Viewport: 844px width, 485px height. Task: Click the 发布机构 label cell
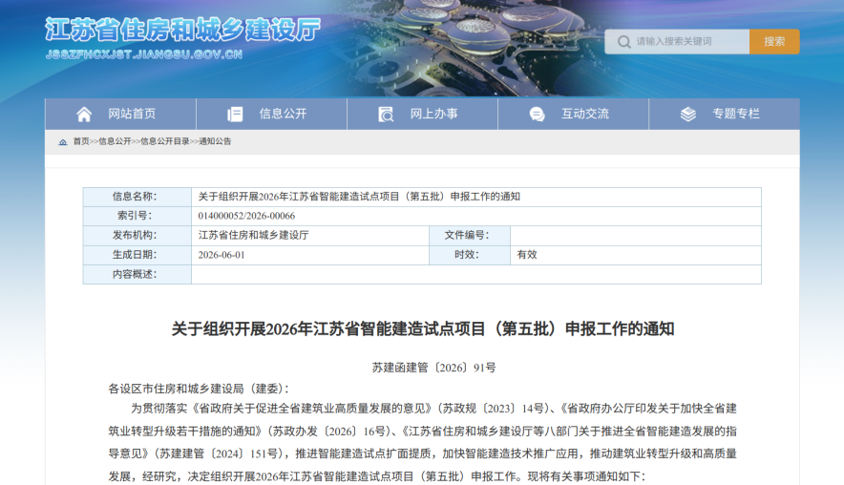[137, 235]
